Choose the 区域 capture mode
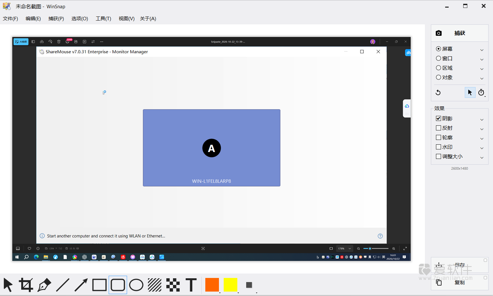Viewport: 493px width, 296px height. [444, 68]
